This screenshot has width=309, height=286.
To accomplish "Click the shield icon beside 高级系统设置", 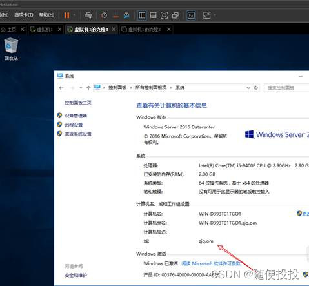I will tap(59, 134).
